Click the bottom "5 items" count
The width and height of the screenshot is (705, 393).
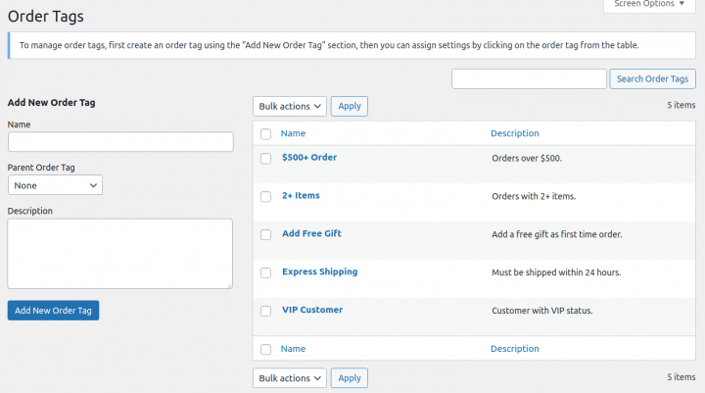[x=681, y=377]
